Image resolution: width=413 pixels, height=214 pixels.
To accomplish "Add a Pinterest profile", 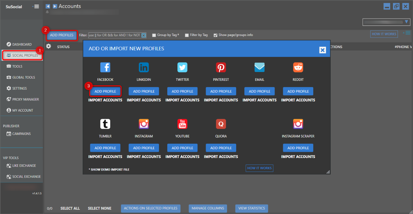I will pyautogui.click(x=221, y=91).
